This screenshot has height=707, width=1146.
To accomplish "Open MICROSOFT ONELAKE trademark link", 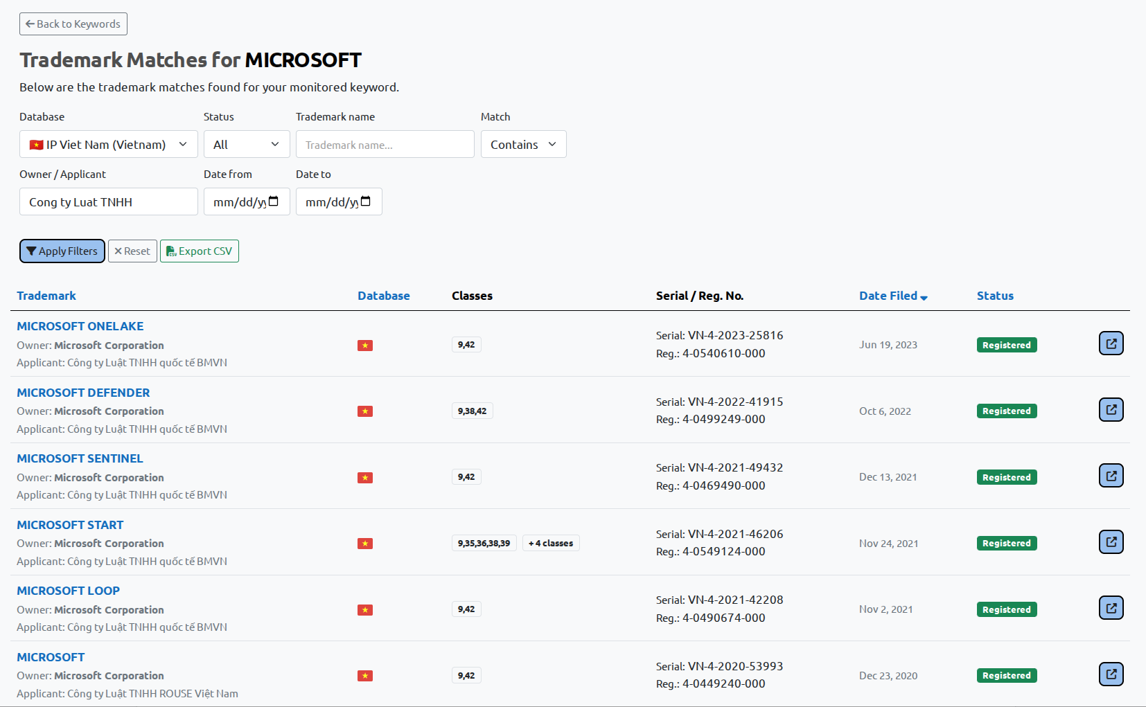I will (80, 326).
